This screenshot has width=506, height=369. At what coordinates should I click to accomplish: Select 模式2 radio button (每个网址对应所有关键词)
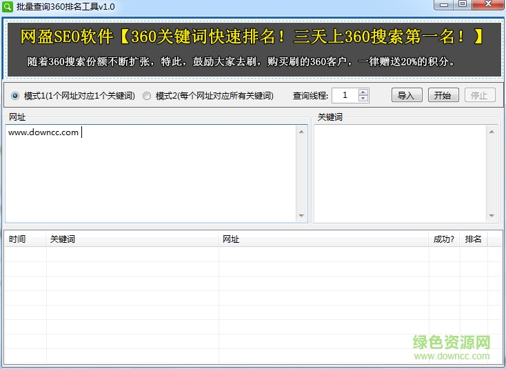147,96
